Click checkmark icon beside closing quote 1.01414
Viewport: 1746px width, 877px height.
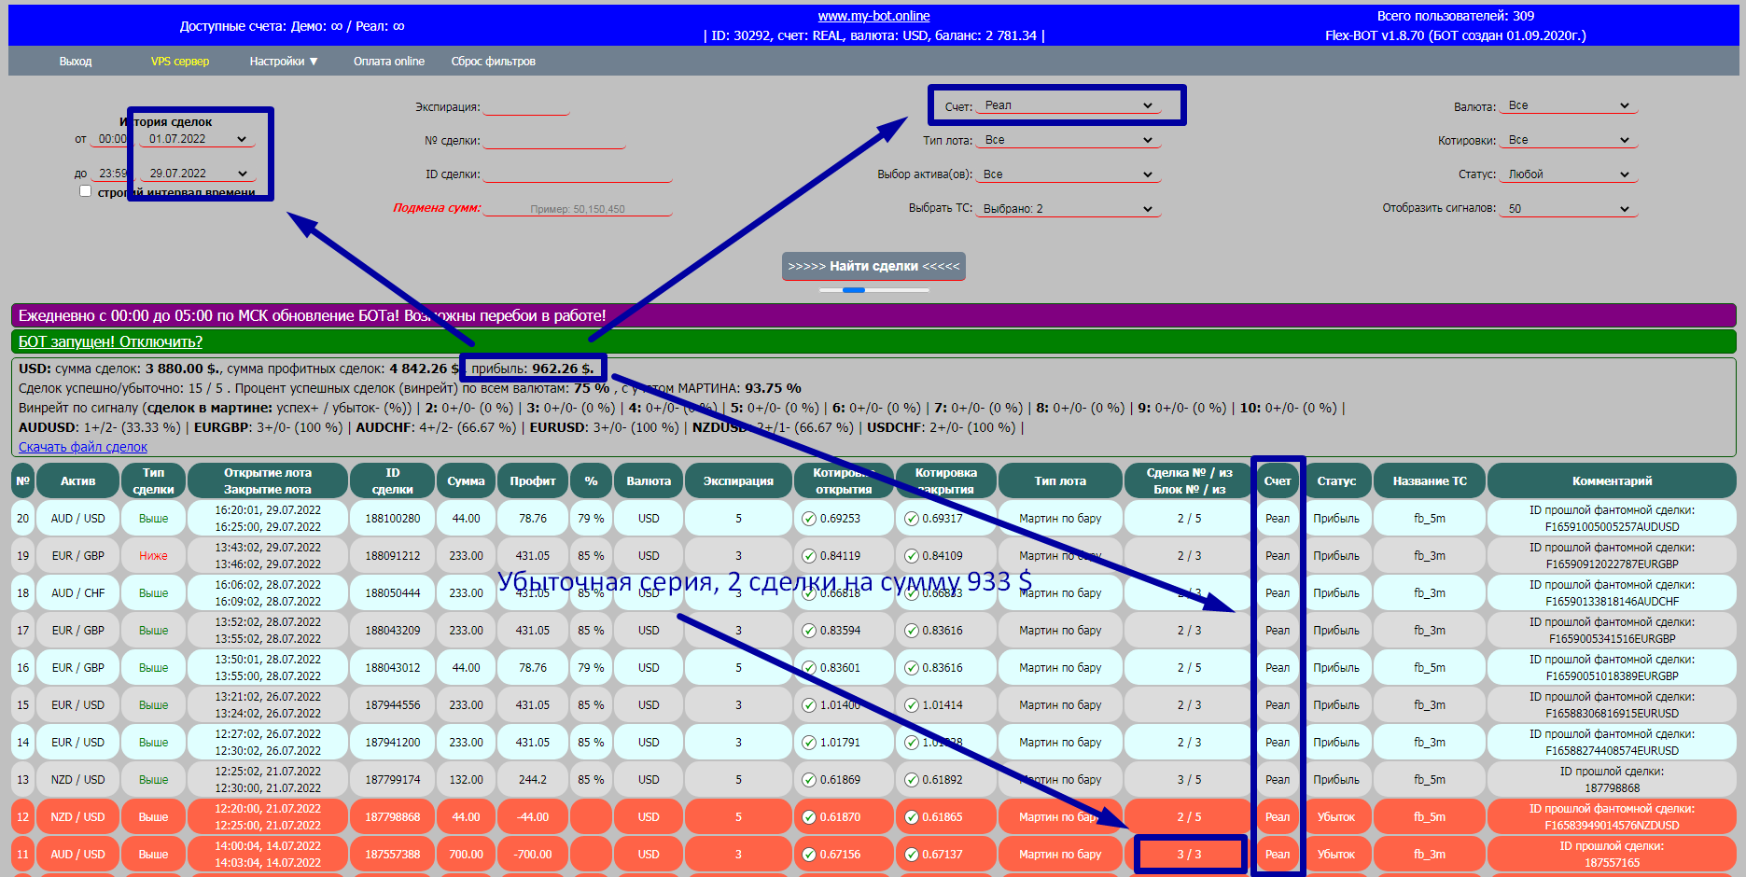912,705
